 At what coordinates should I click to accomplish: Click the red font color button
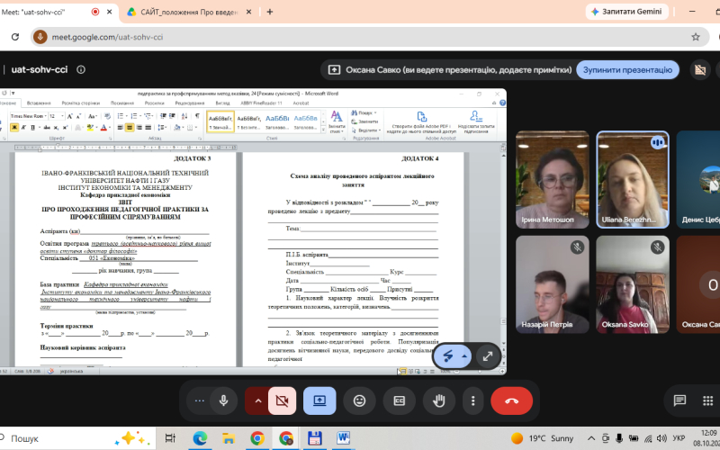point(103,127)
